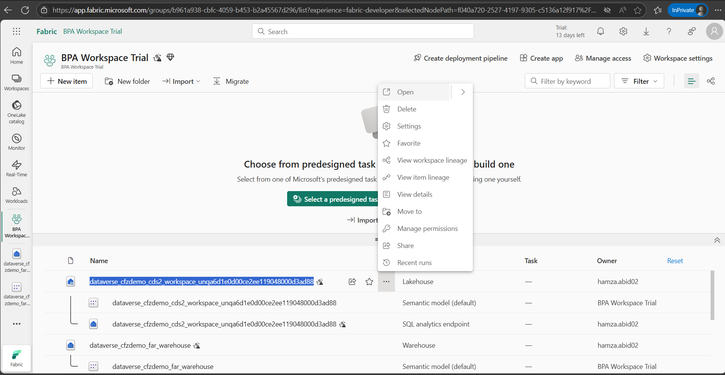Switch to list view toggle
725x375 pixels.
(691, 81)
